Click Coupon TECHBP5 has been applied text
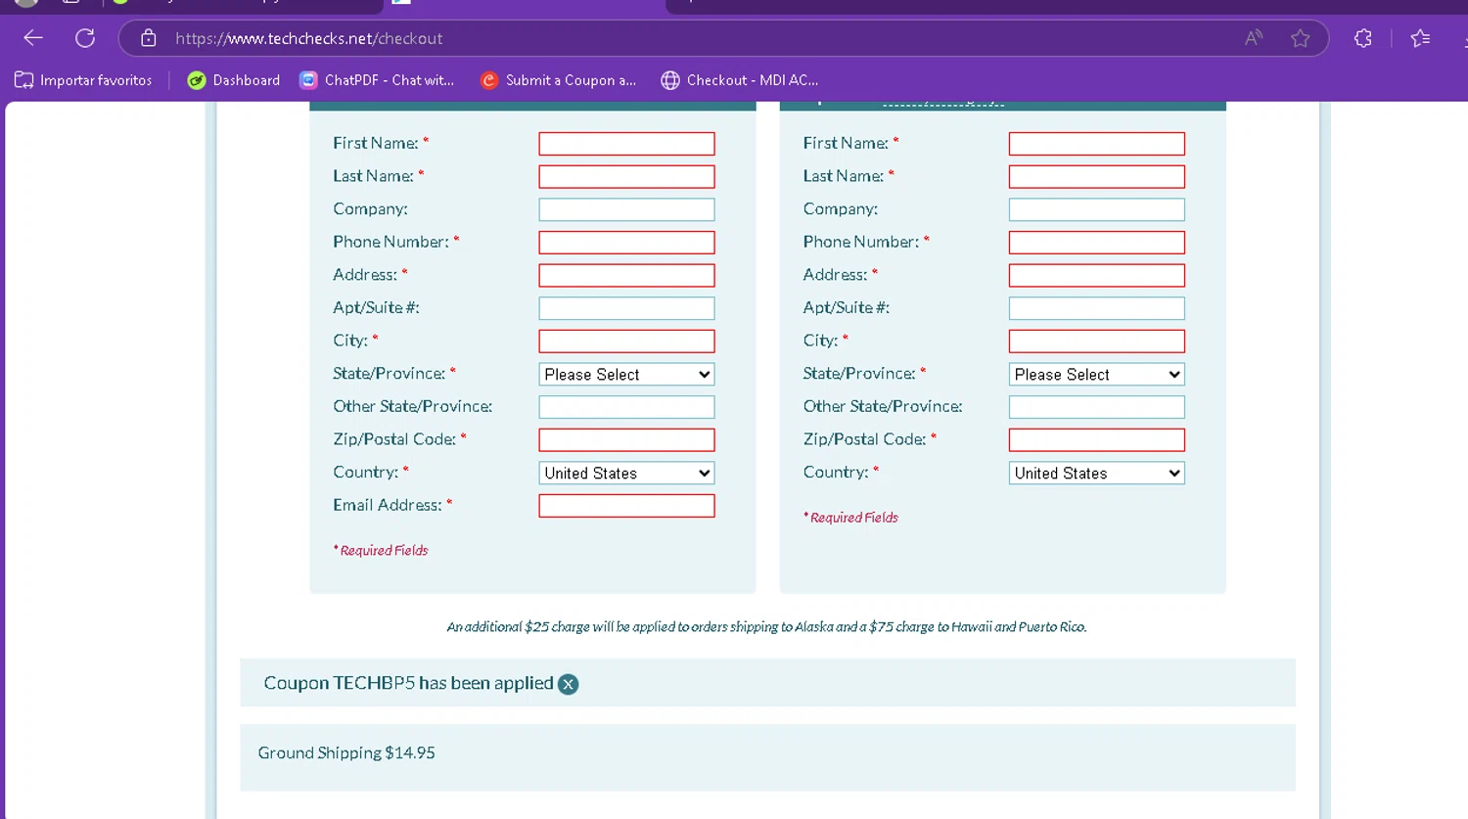The height and width of the screenshot is (819, 1468). (408, 683)
